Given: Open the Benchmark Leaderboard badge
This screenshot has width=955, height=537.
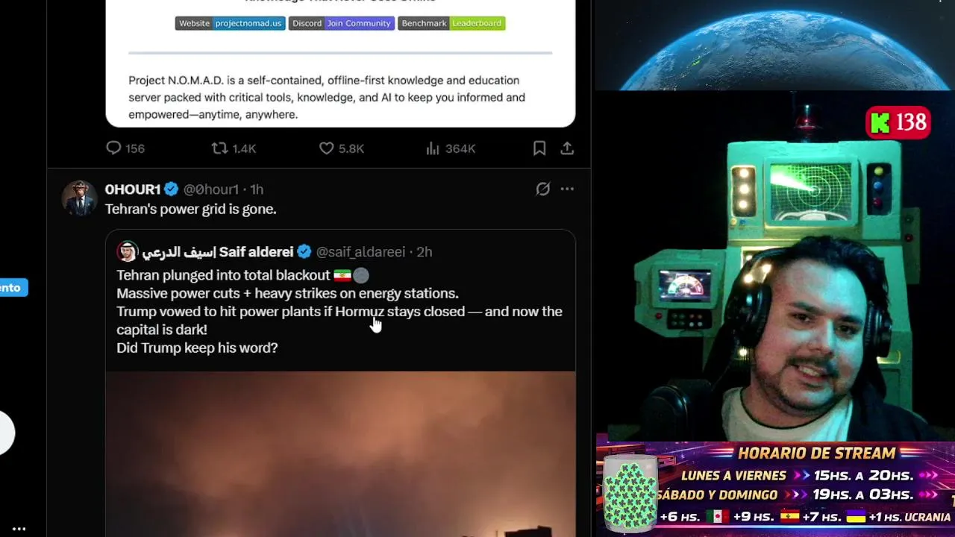Looking at the screenshot, I should (451, 23).
